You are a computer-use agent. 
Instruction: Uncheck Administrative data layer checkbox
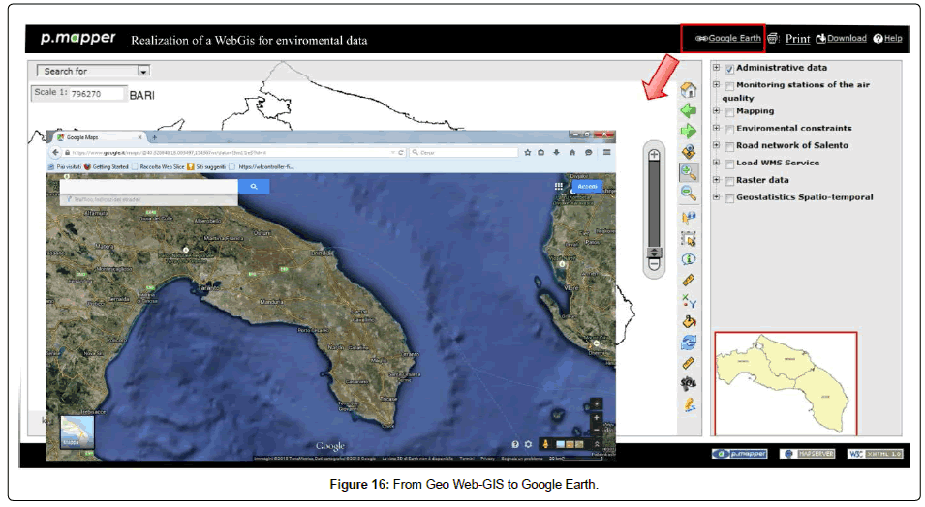(x=729, y=69)
